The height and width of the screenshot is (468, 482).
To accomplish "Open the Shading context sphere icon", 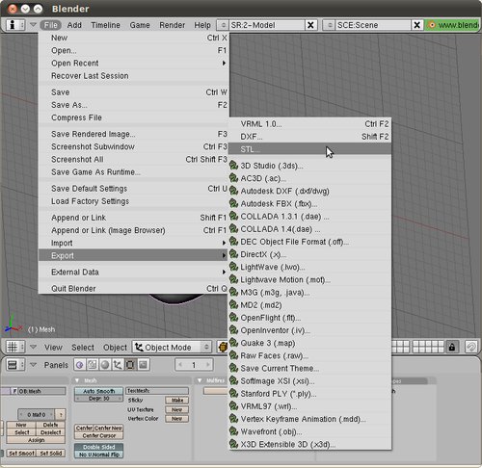I will (105, 365).
